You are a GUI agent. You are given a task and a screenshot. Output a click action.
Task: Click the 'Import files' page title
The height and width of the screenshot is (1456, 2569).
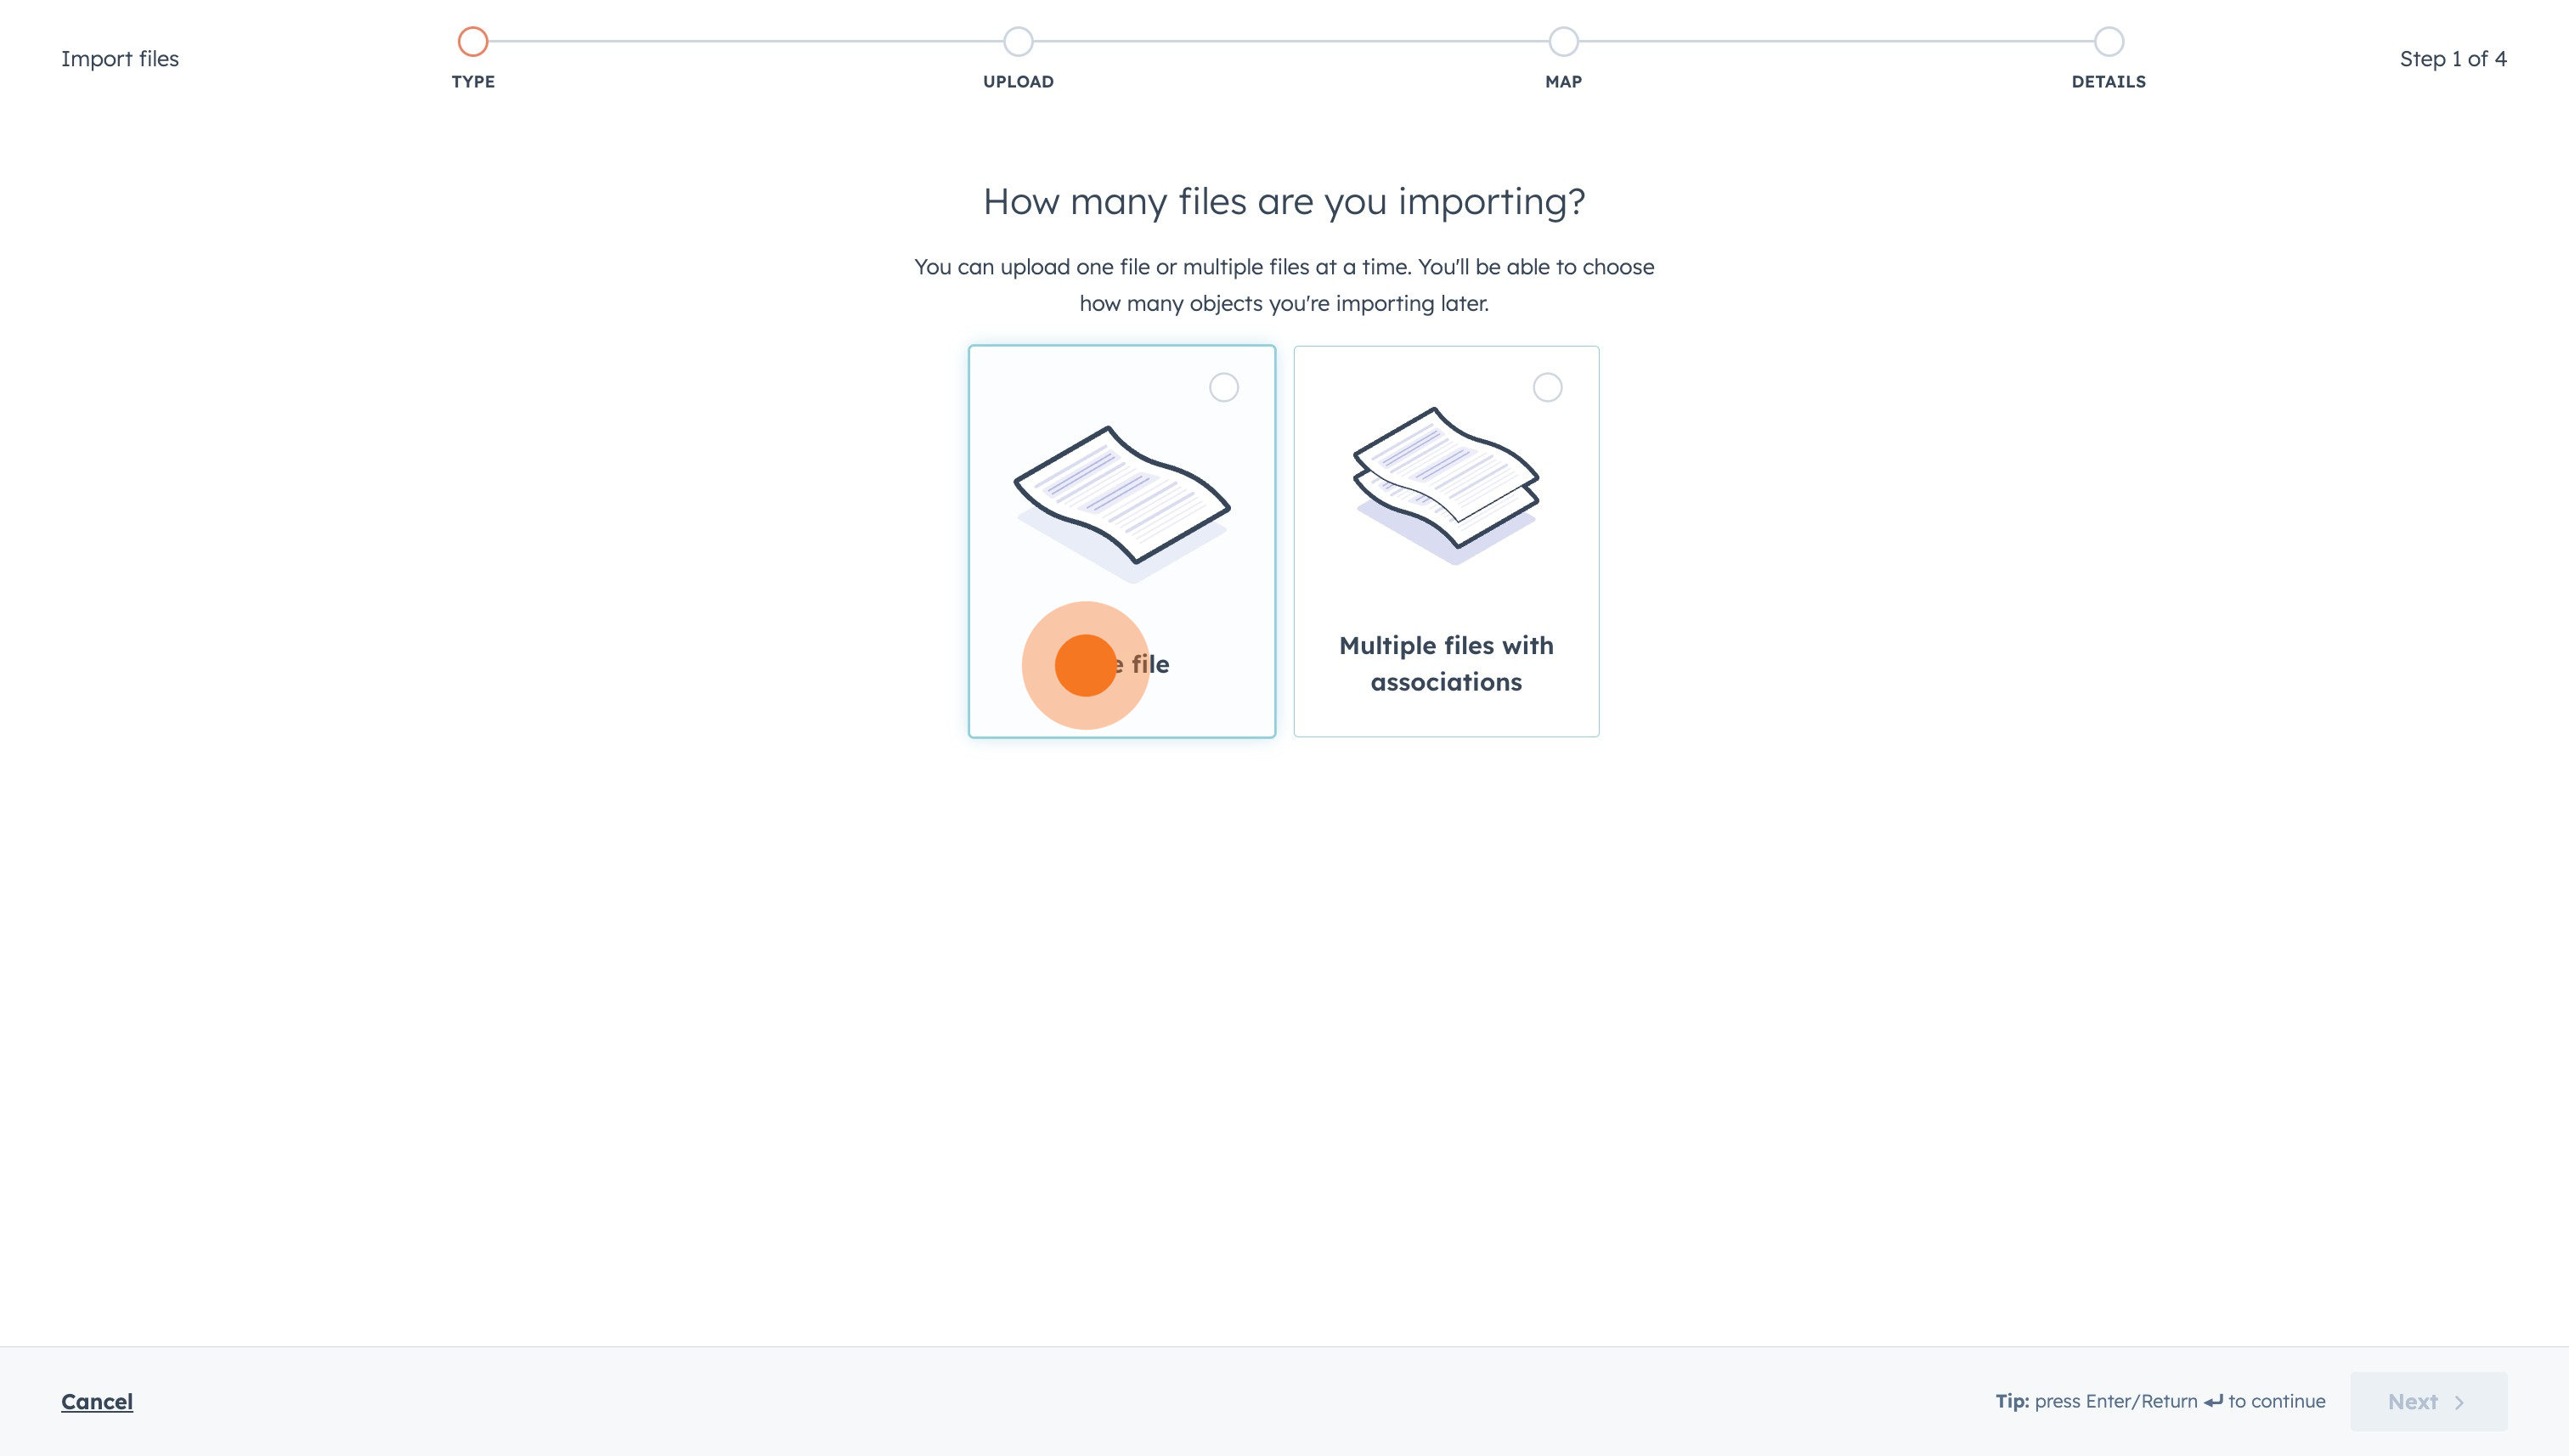point(120,58)
